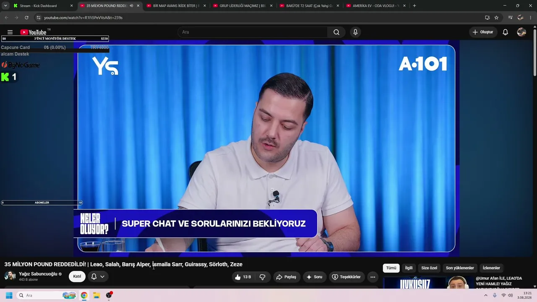Send thanks with Teşekkürler button
Screen dimensions: 537x302
tap(347, 277)
